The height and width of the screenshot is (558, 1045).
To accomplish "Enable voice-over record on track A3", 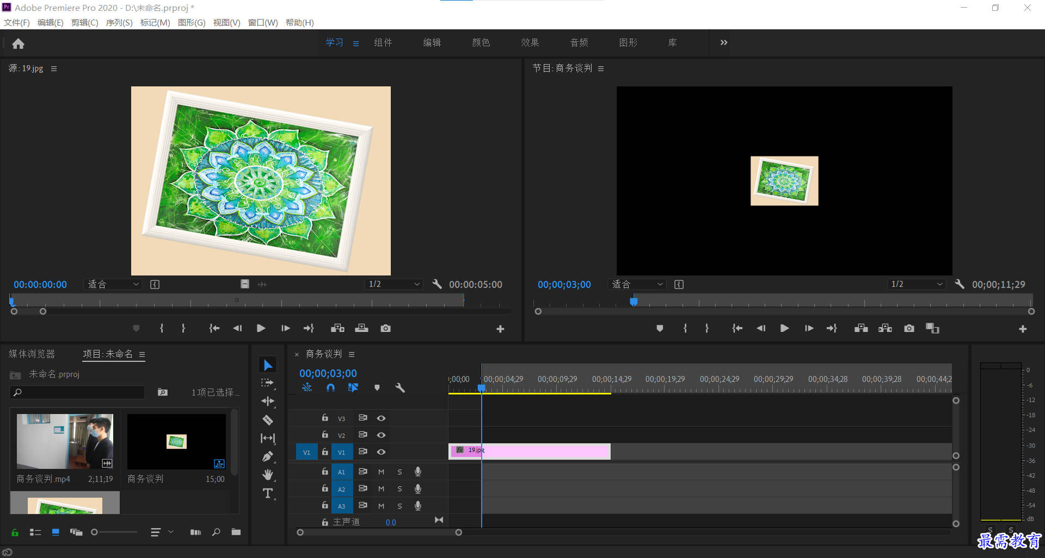I will pos(418,505).
